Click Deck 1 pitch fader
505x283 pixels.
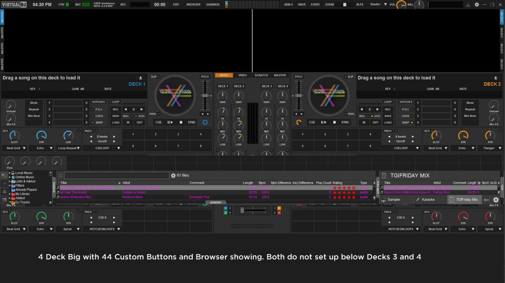pyautogui.click(x=205, y=96)
